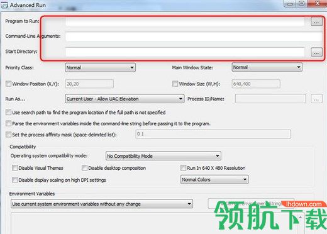Enable the Window Size (W,H) checkbox
This screenshot has height=234, width=327.
click(x=175, y=84)
